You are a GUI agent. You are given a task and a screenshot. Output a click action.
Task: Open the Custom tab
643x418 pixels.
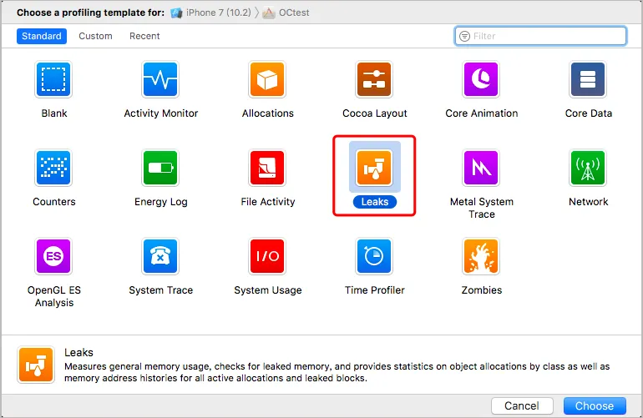click(x=95, y=36)
